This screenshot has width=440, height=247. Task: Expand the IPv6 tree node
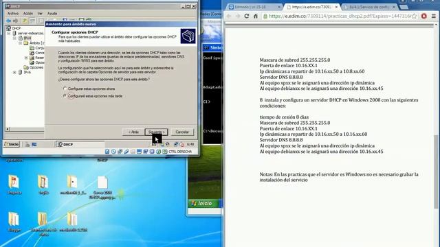[14, 72]
